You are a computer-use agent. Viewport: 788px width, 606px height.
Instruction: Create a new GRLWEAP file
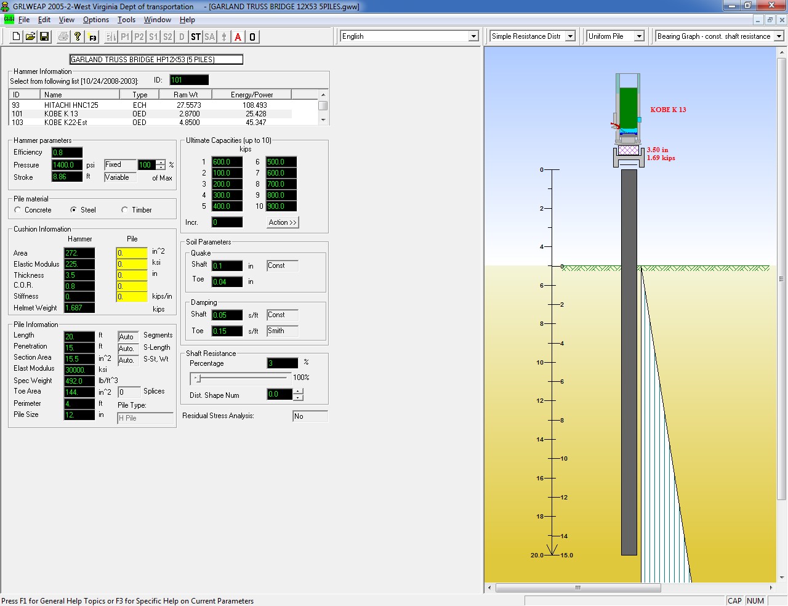click(15, 36)
